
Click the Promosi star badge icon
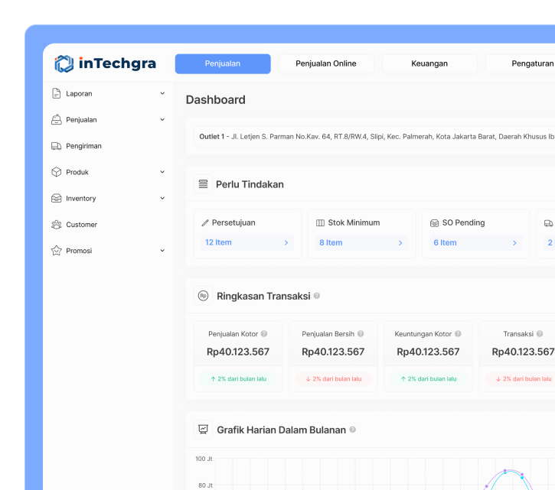56,251
